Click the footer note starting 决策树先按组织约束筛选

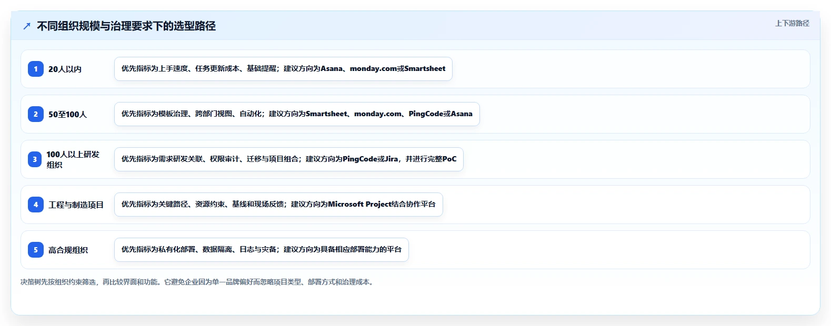click(198, 282)
